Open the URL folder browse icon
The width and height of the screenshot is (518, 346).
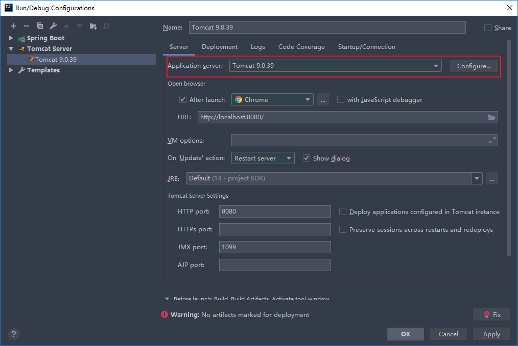pyautogui.click(x=491, y=117)
